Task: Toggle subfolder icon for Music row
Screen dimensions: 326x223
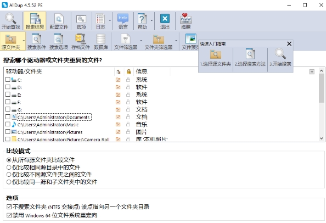Action: (118, 124)
